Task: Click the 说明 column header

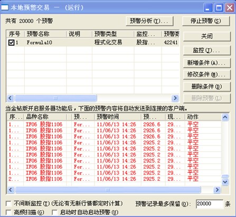Action: coord(79,34)
